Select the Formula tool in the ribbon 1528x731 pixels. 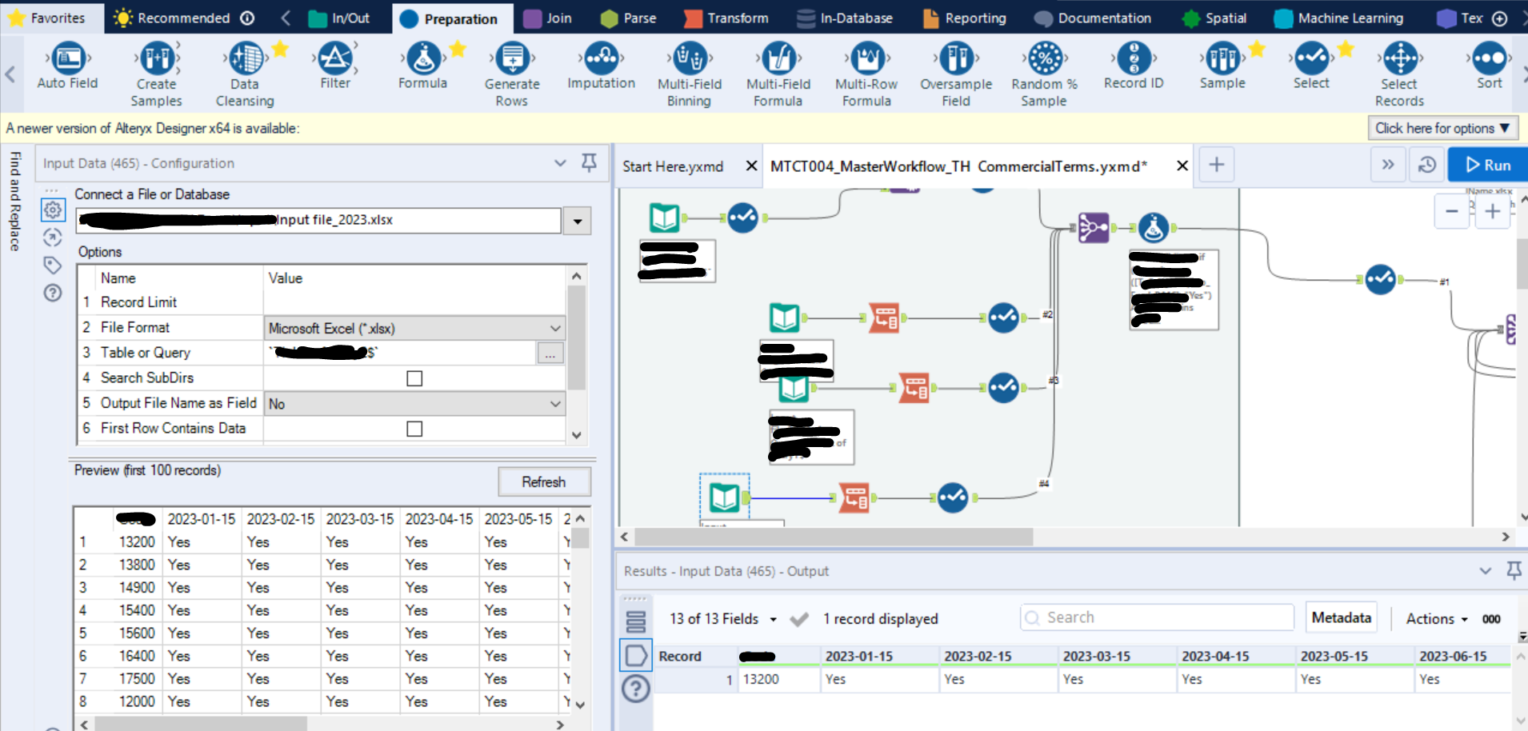click(x=422, y=68)
